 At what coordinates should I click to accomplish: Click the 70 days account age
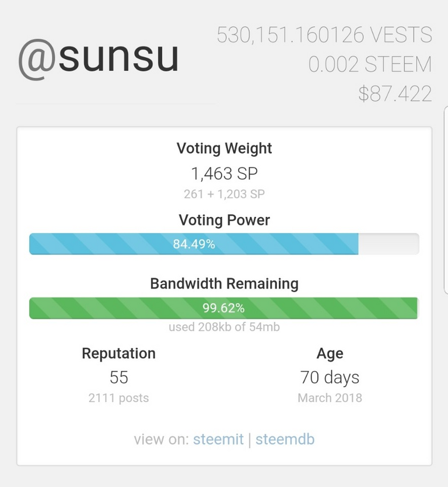(x=330, y=377)
